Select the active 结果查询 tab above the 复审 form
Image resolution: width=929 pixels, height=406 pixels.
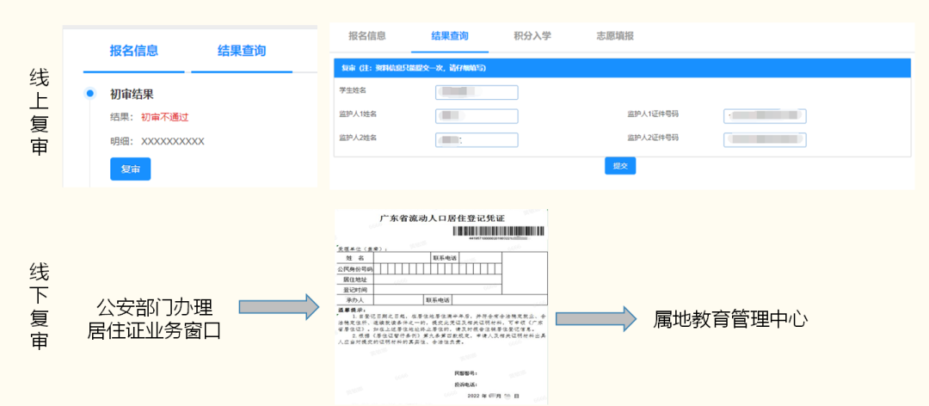(450, 36)
